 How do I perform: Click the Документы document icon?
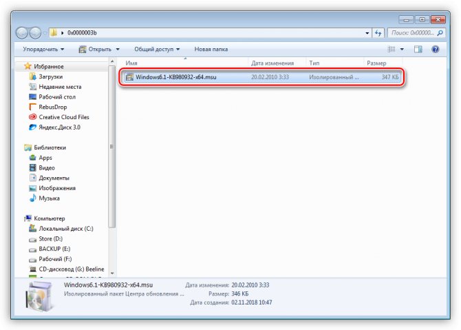pos(32,178)
